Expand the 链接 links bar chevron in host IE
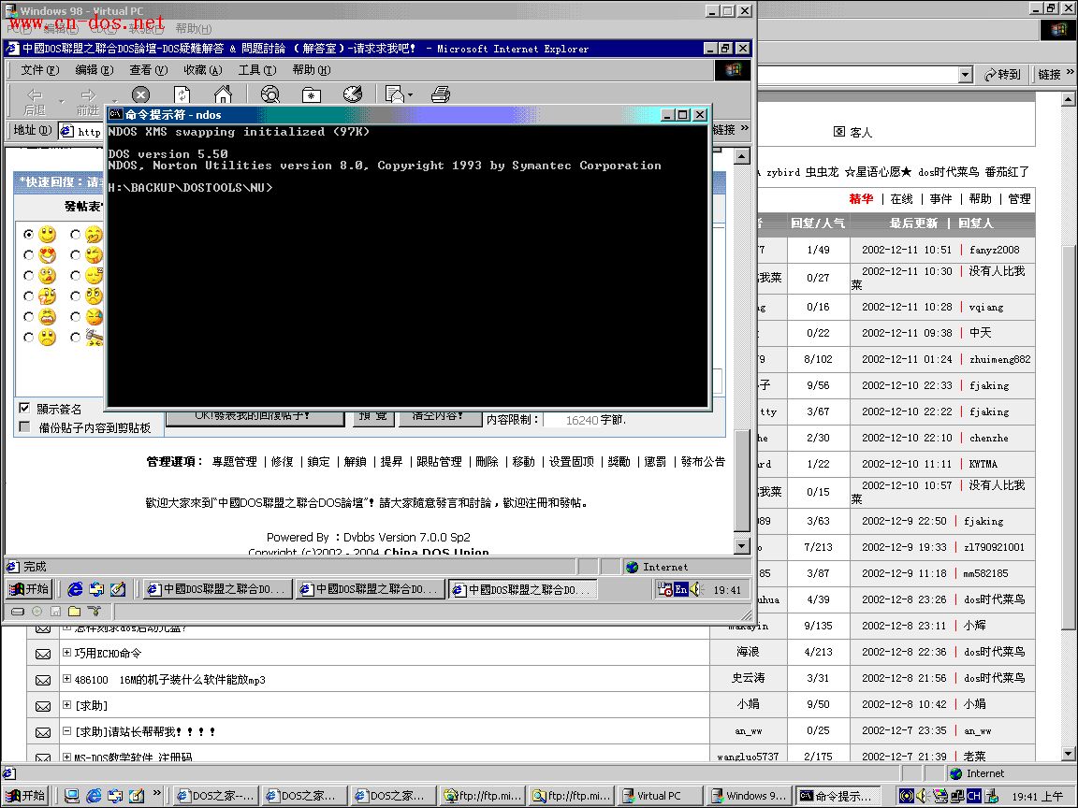 click(x=1070, y=71)
